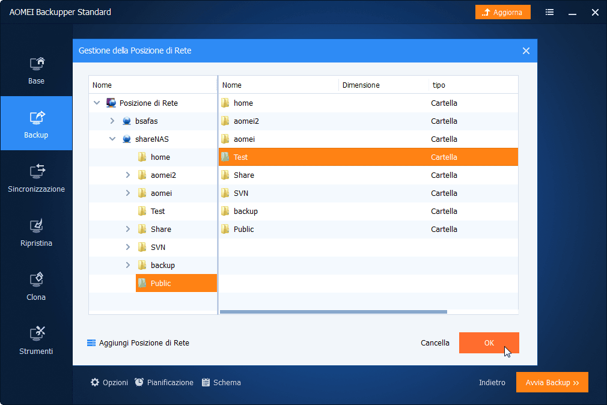Collapse the Posizione di Rete tree node
Image resolution: width=607 pixels, height=405 pixels.
click(x=97, y=103)
